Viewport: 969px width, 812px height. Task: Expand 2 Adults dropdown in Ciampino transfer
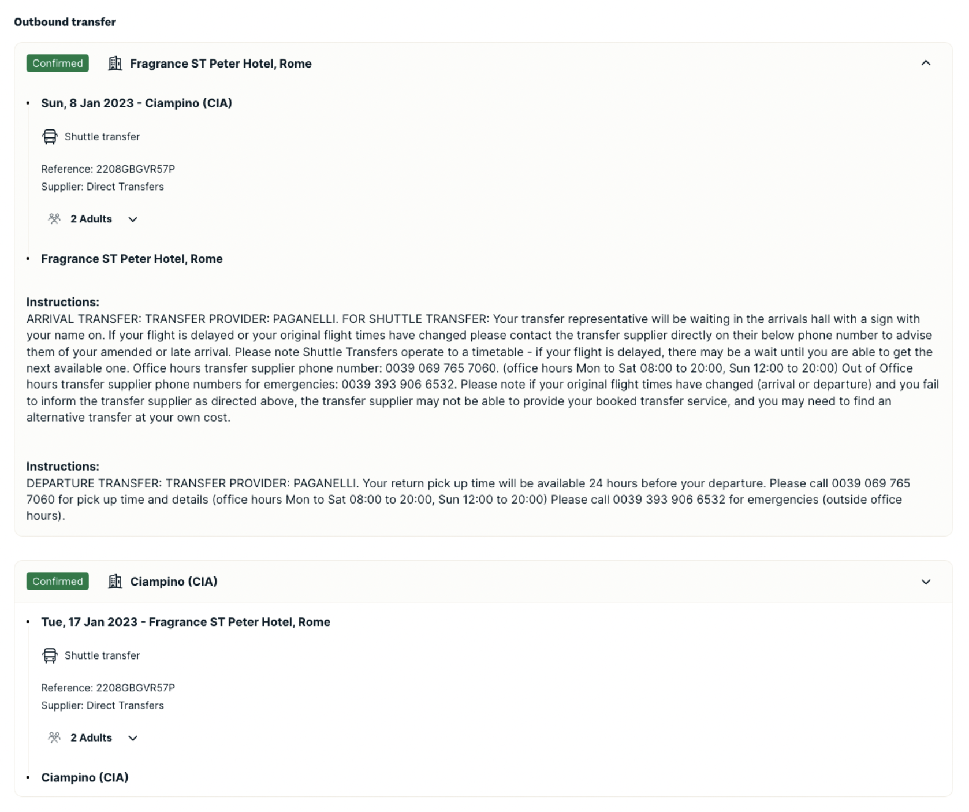pyautogui.click(x=132, y=737)
